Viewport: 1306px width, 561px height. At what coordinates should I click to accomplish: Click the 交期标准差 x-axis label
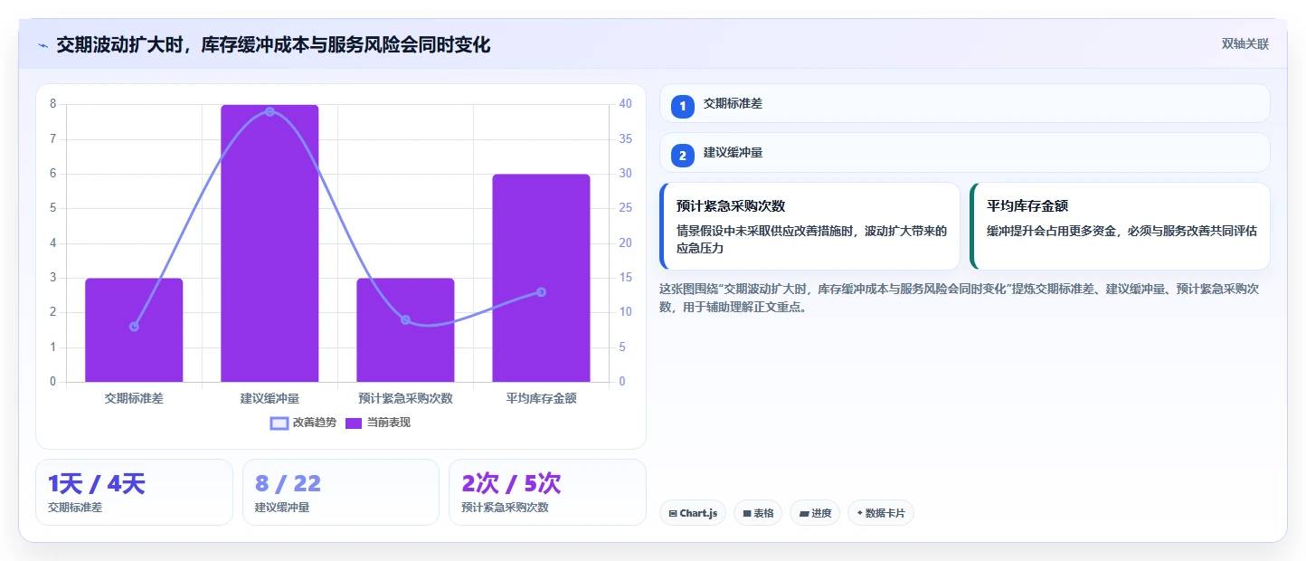click(x=134, y=398)
